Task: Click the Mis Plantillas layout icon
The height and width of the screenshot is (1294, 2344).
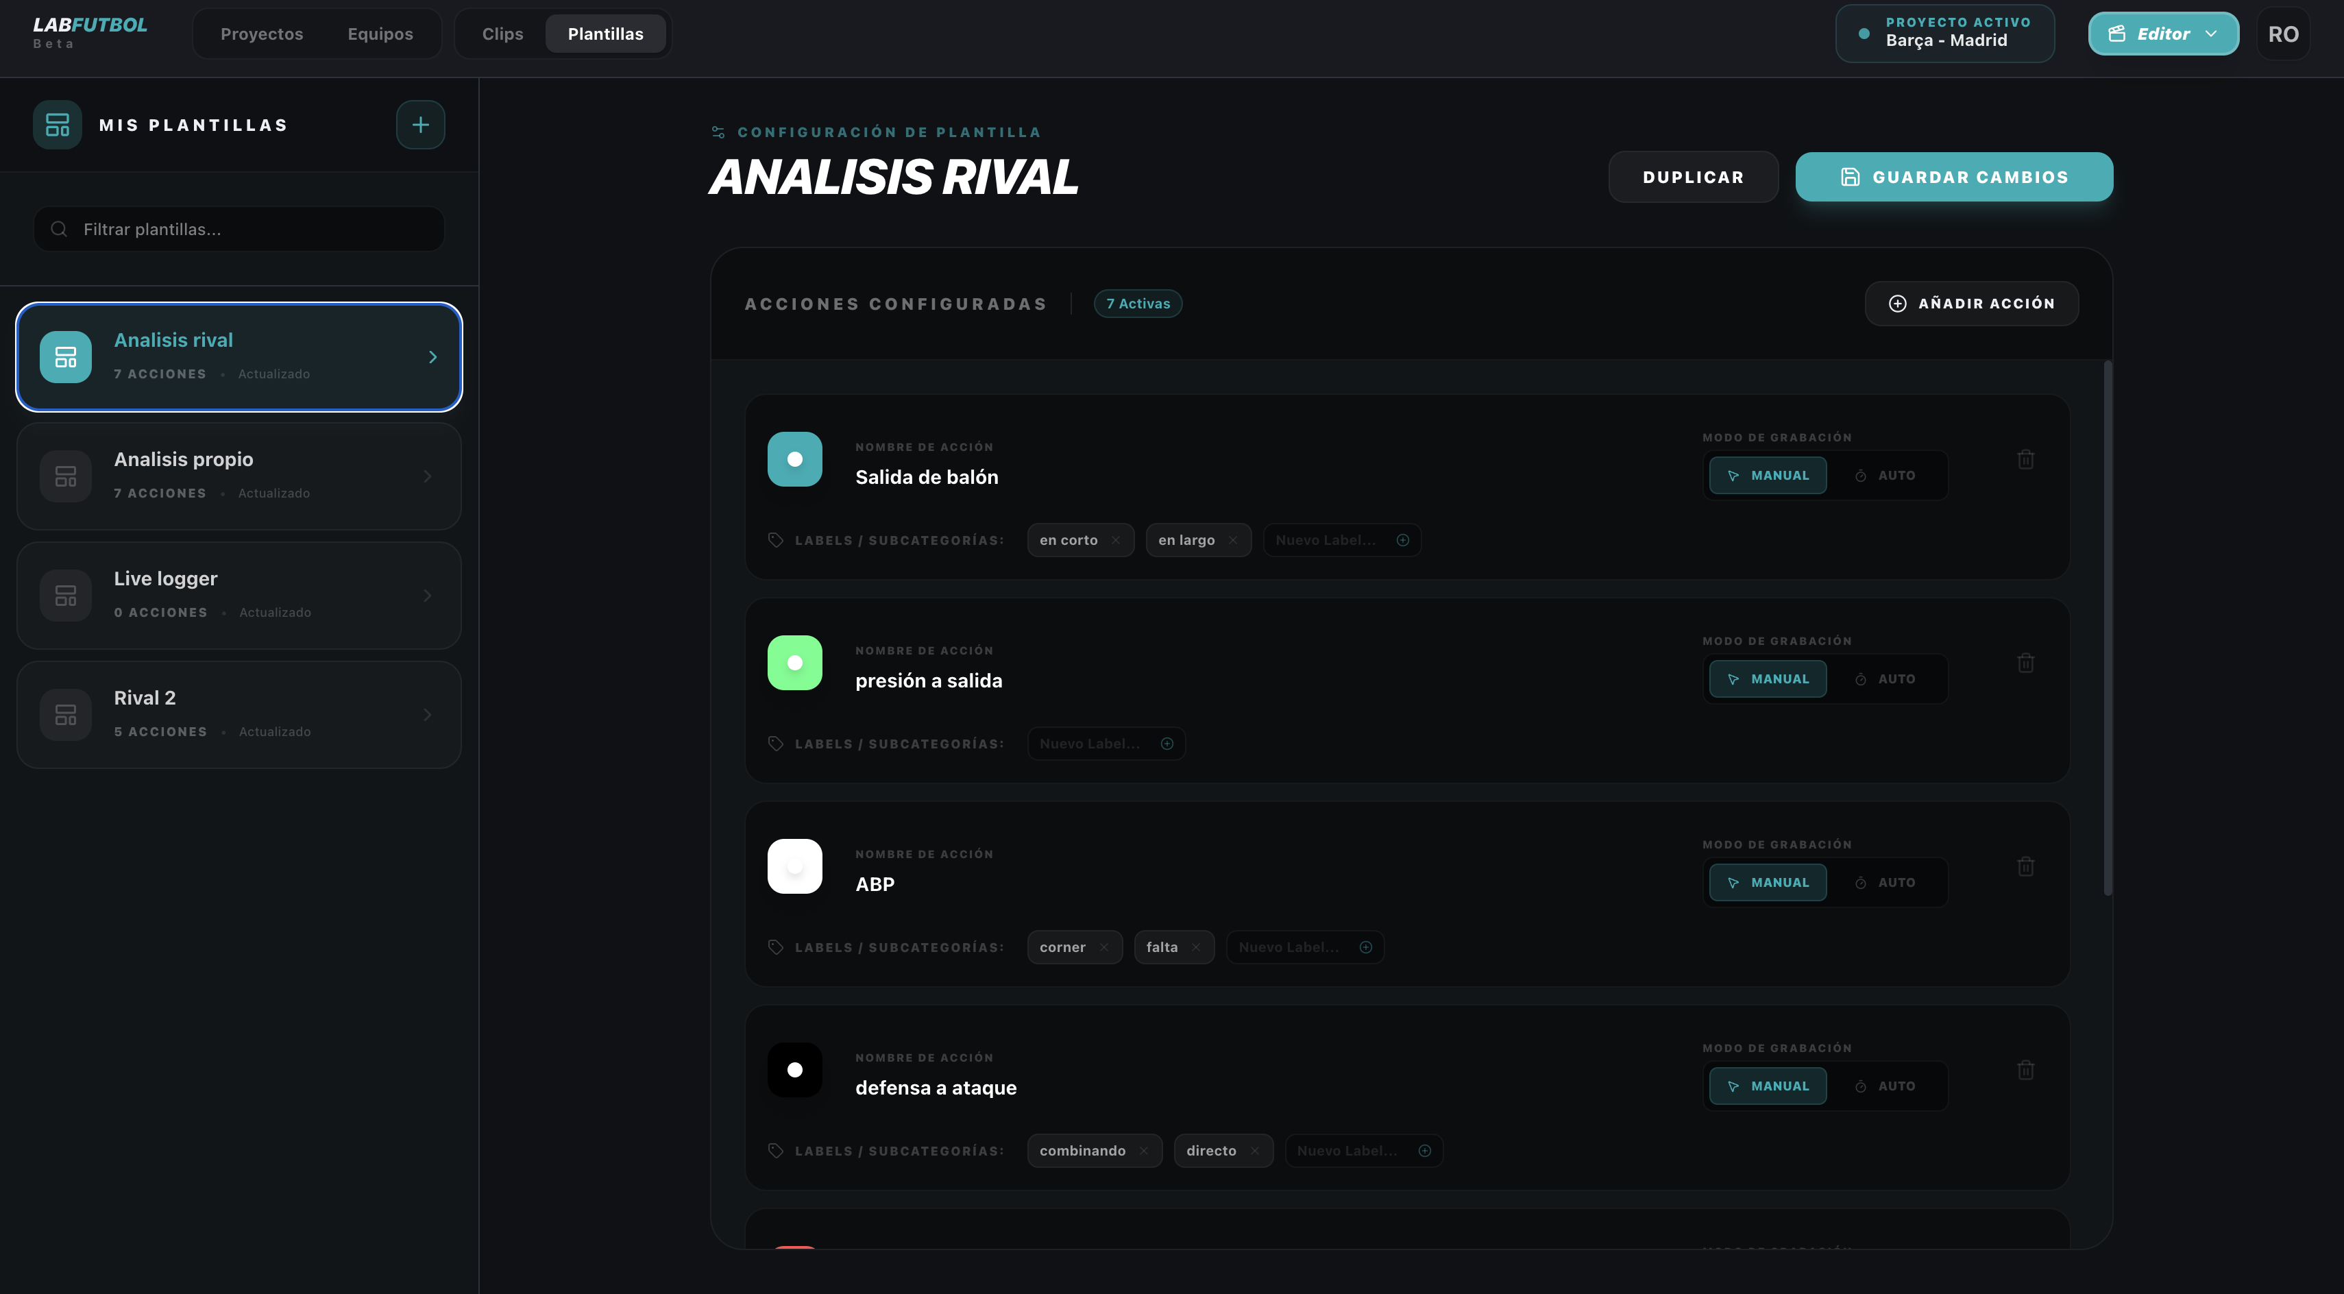Action: point(58,125)
